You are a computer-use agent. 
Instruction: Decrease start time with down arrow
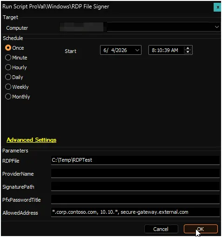click(188, 52)
